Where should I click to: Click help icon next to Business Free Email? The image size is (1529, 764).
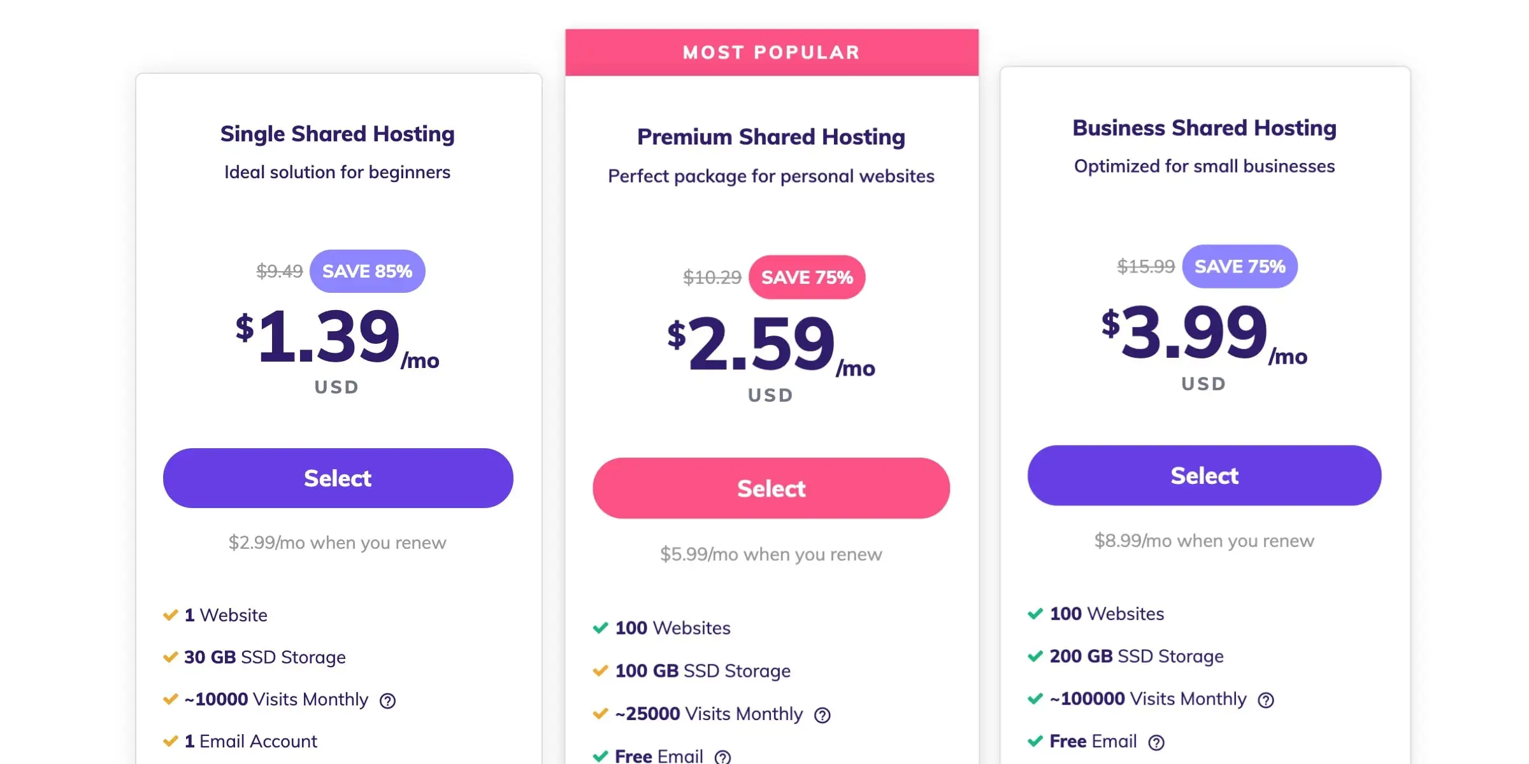(1156, 742)
